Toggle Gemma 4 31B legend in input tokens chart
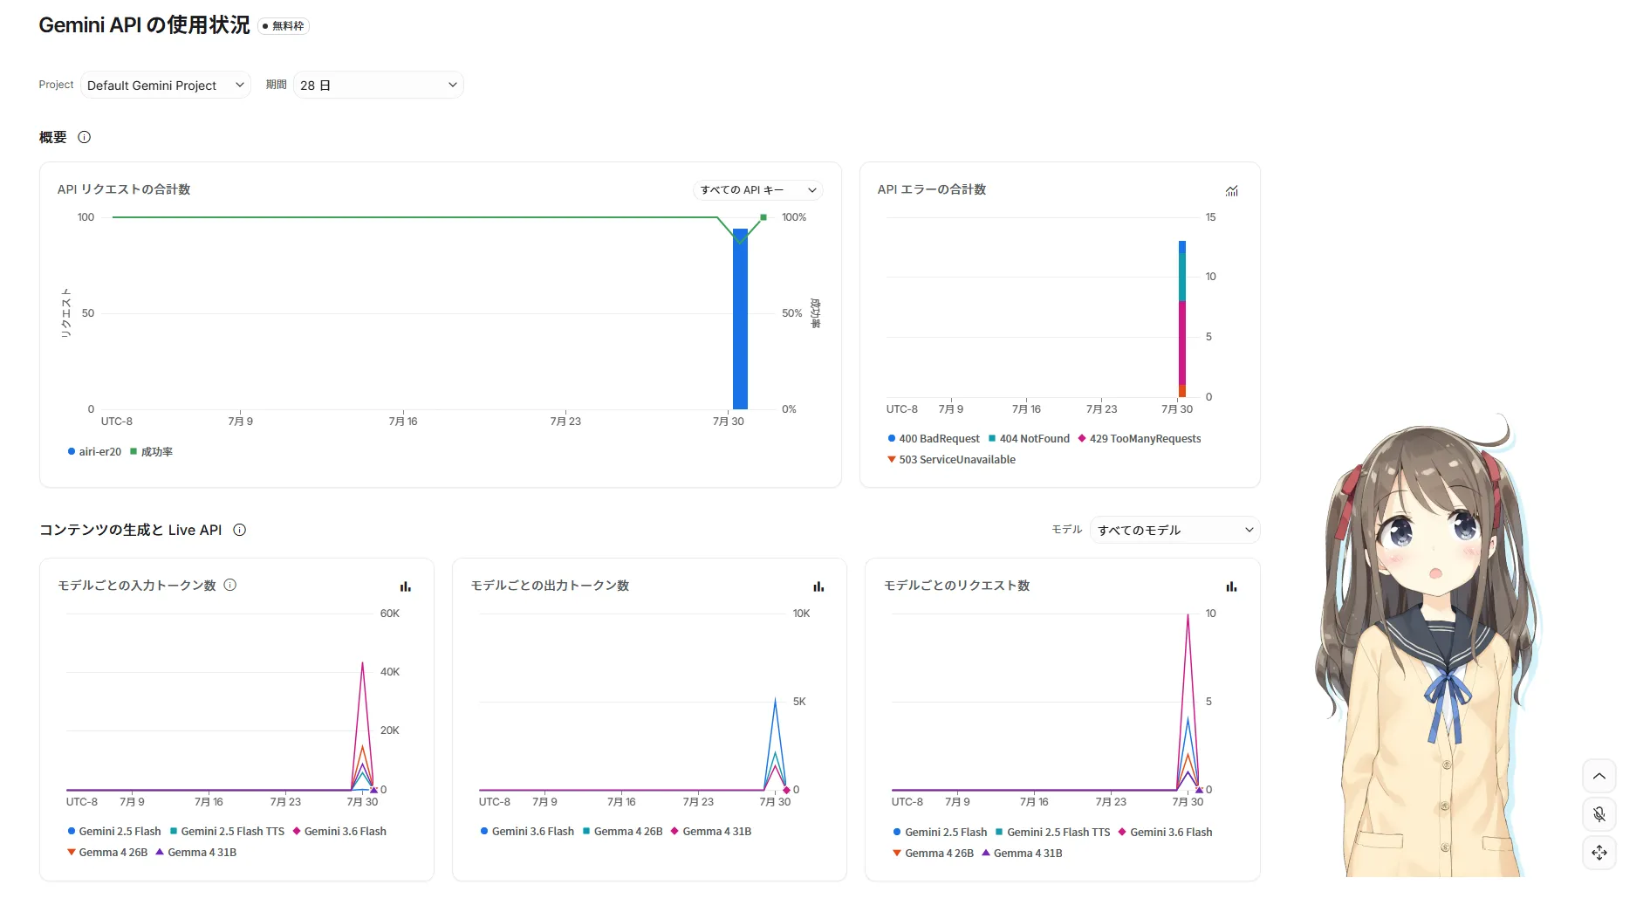The image size is (1650, 905). click(x=196, y=852)
